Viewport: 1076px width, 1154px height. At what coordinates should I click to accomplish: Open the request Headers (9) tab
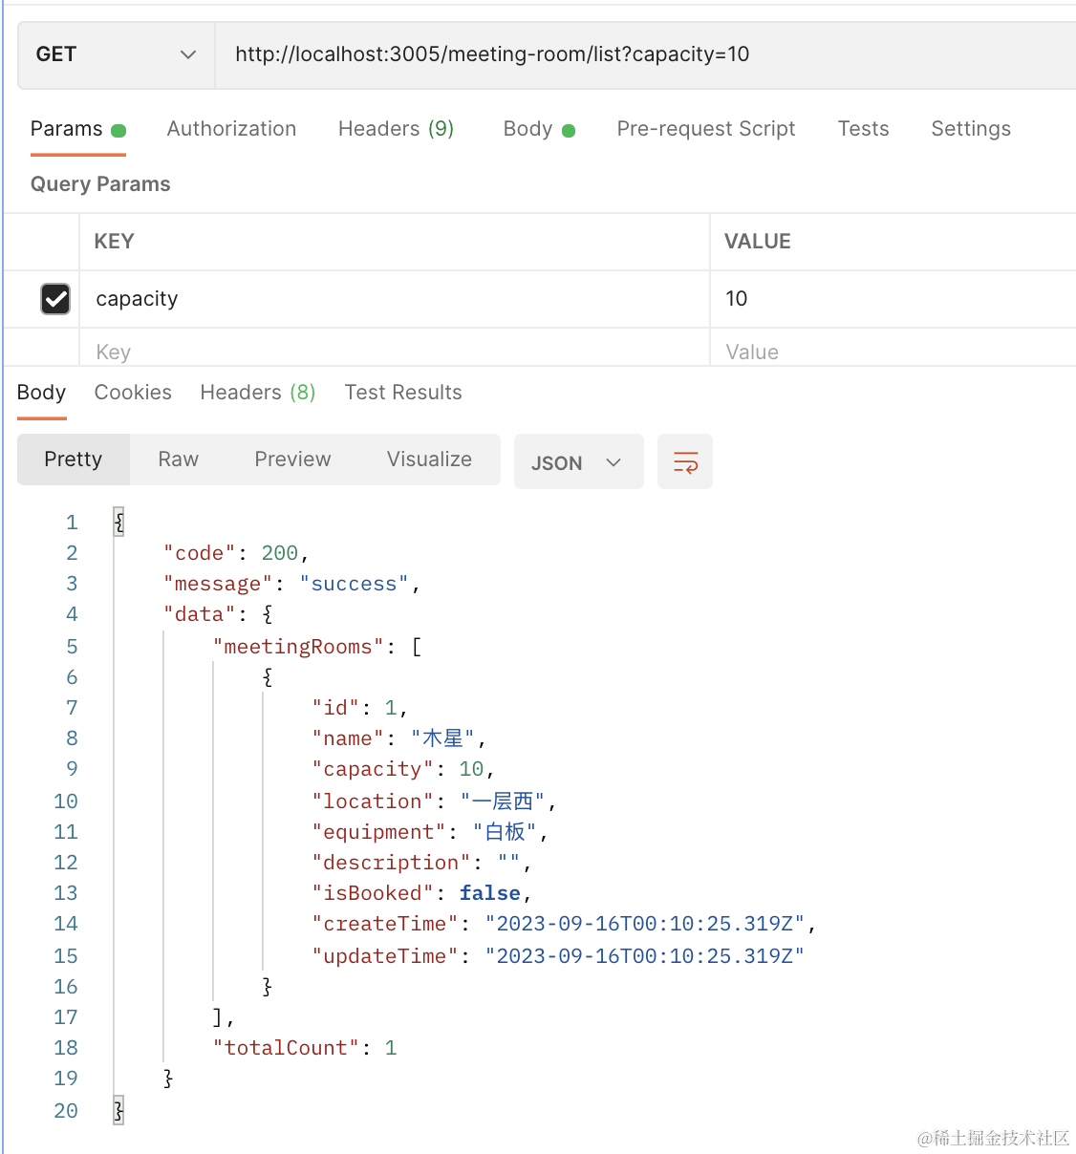click(x=396, y=129)
